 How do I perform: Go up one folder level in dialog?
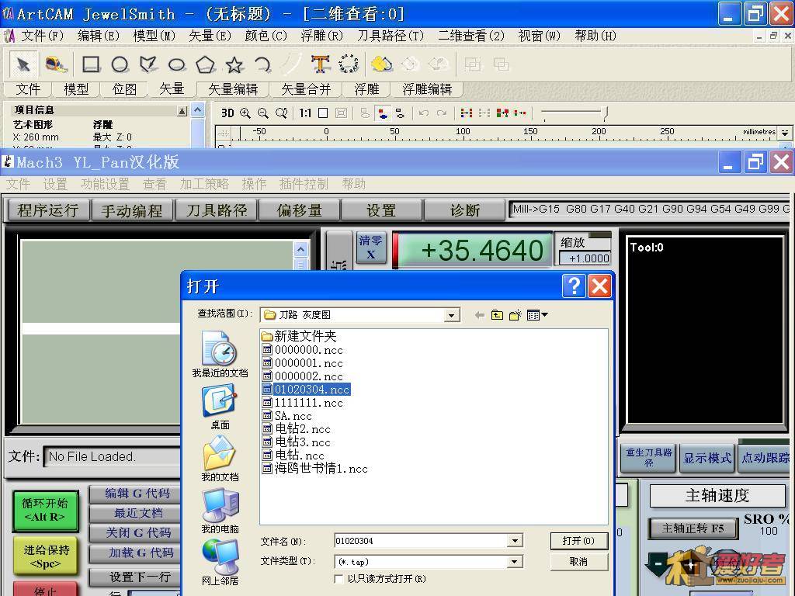pyautogui.click(x=497, y=315)
